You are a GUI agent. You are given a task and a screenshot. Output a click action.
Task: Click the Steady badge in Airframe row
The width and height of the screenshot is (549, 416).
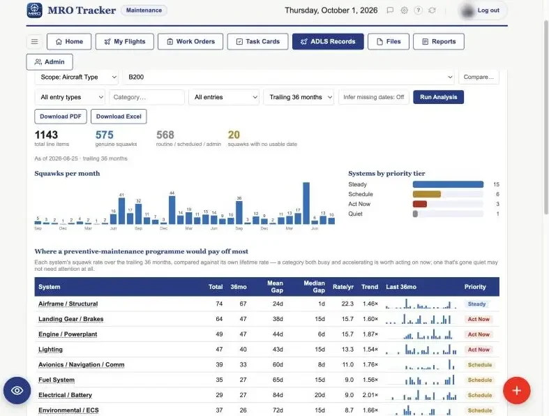(476, 304)
